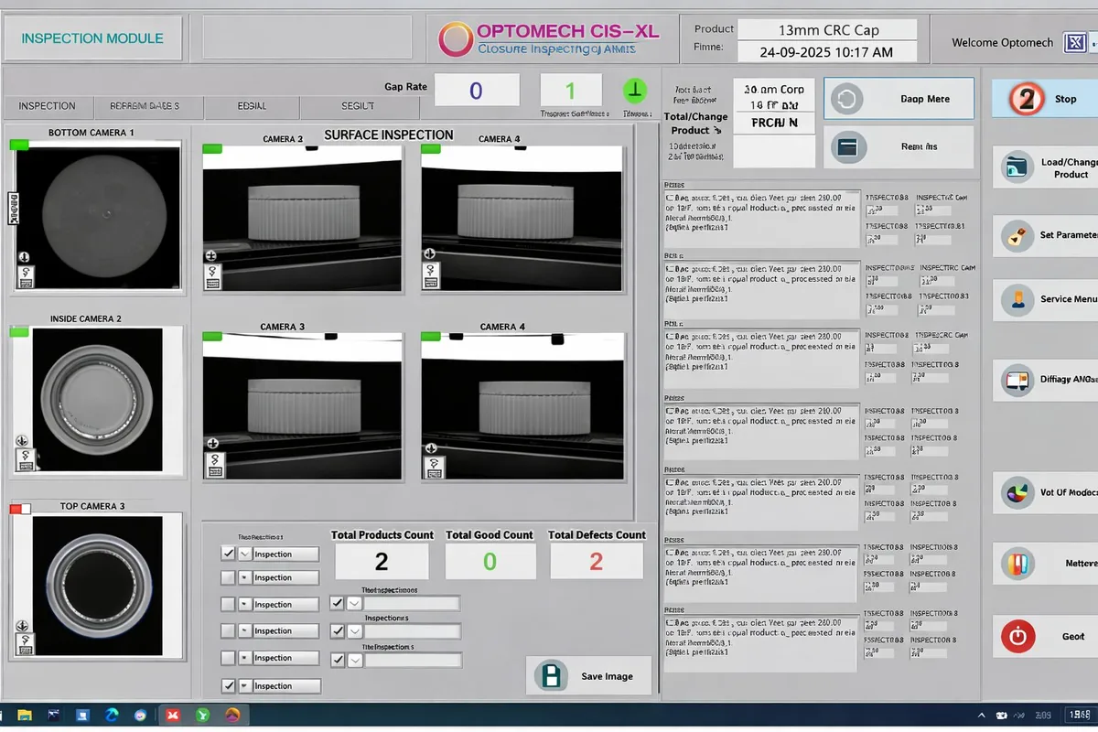This screenshot has height=732, width=1098.
Task: Click Top Camera 3 document icon
Action: tap(24, 644)
